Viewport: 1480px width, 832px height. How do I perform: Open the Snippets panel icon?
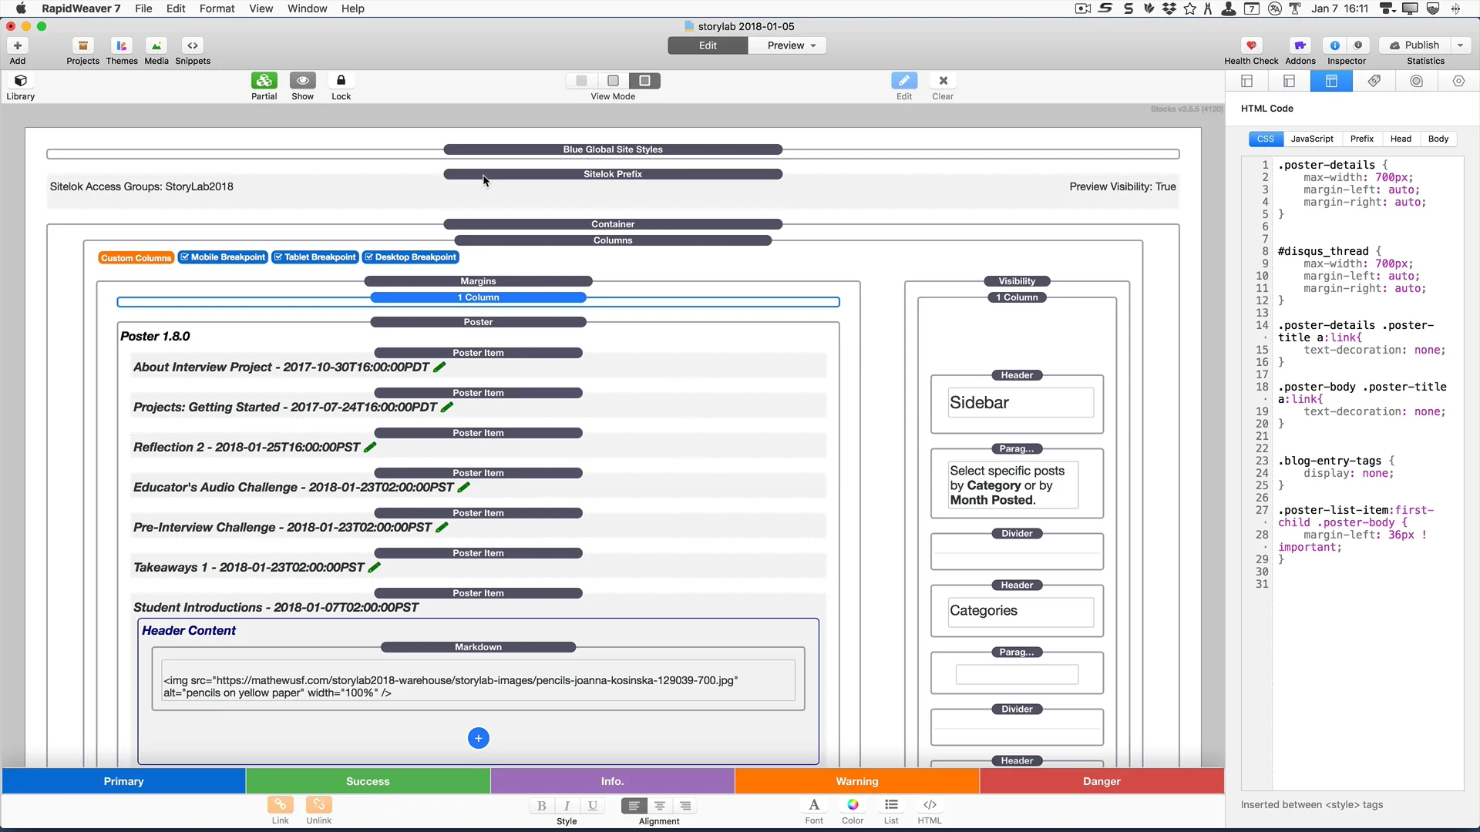[x=193, y=45]
